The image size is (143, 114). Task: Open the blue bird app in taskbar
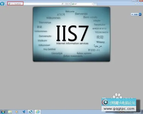tap(24, 112)
